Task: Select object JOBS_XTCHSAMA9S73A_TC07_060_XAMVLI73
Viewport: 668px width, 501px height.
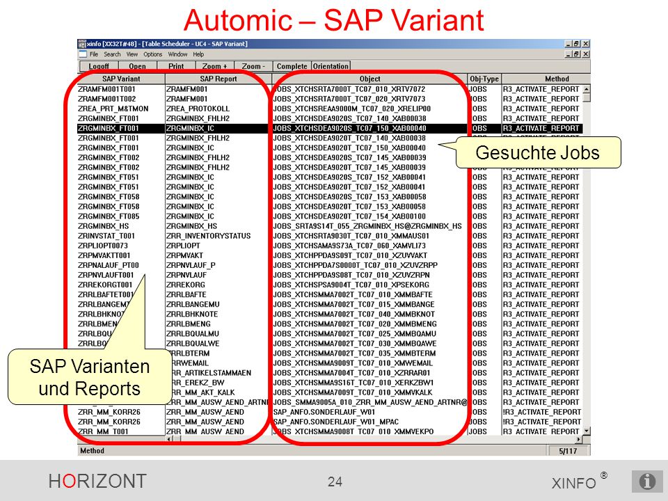Action: tap(349, 246)
